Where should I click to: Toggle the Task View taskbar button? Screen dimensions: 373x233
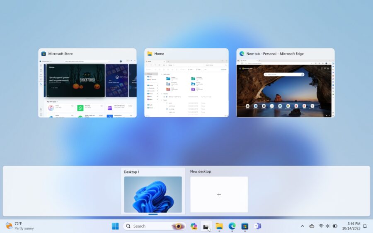tap(206, 226)
